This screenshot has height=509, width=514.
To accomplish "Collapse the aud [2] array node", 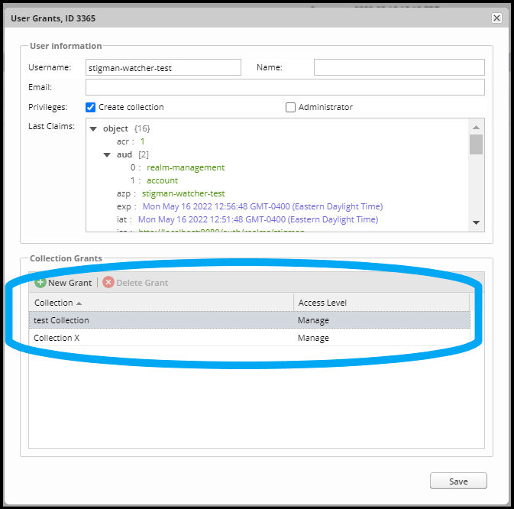I will tap(107, 155).
